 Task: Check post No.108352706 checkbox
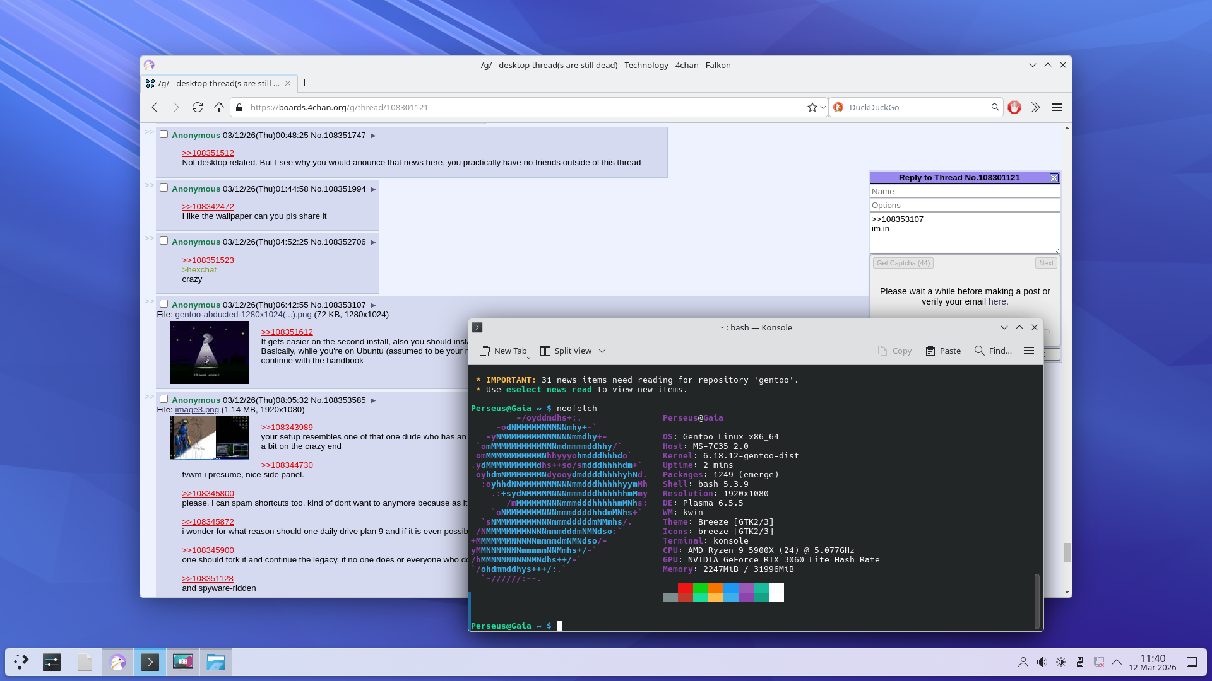(x=163, y=241)
